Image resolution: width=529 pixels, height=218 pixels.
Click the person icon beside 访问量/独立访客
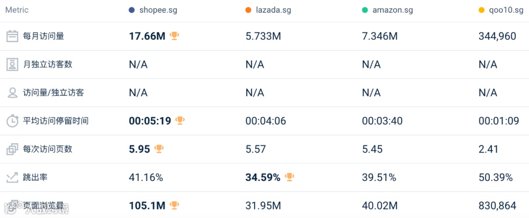click(12, 93)
